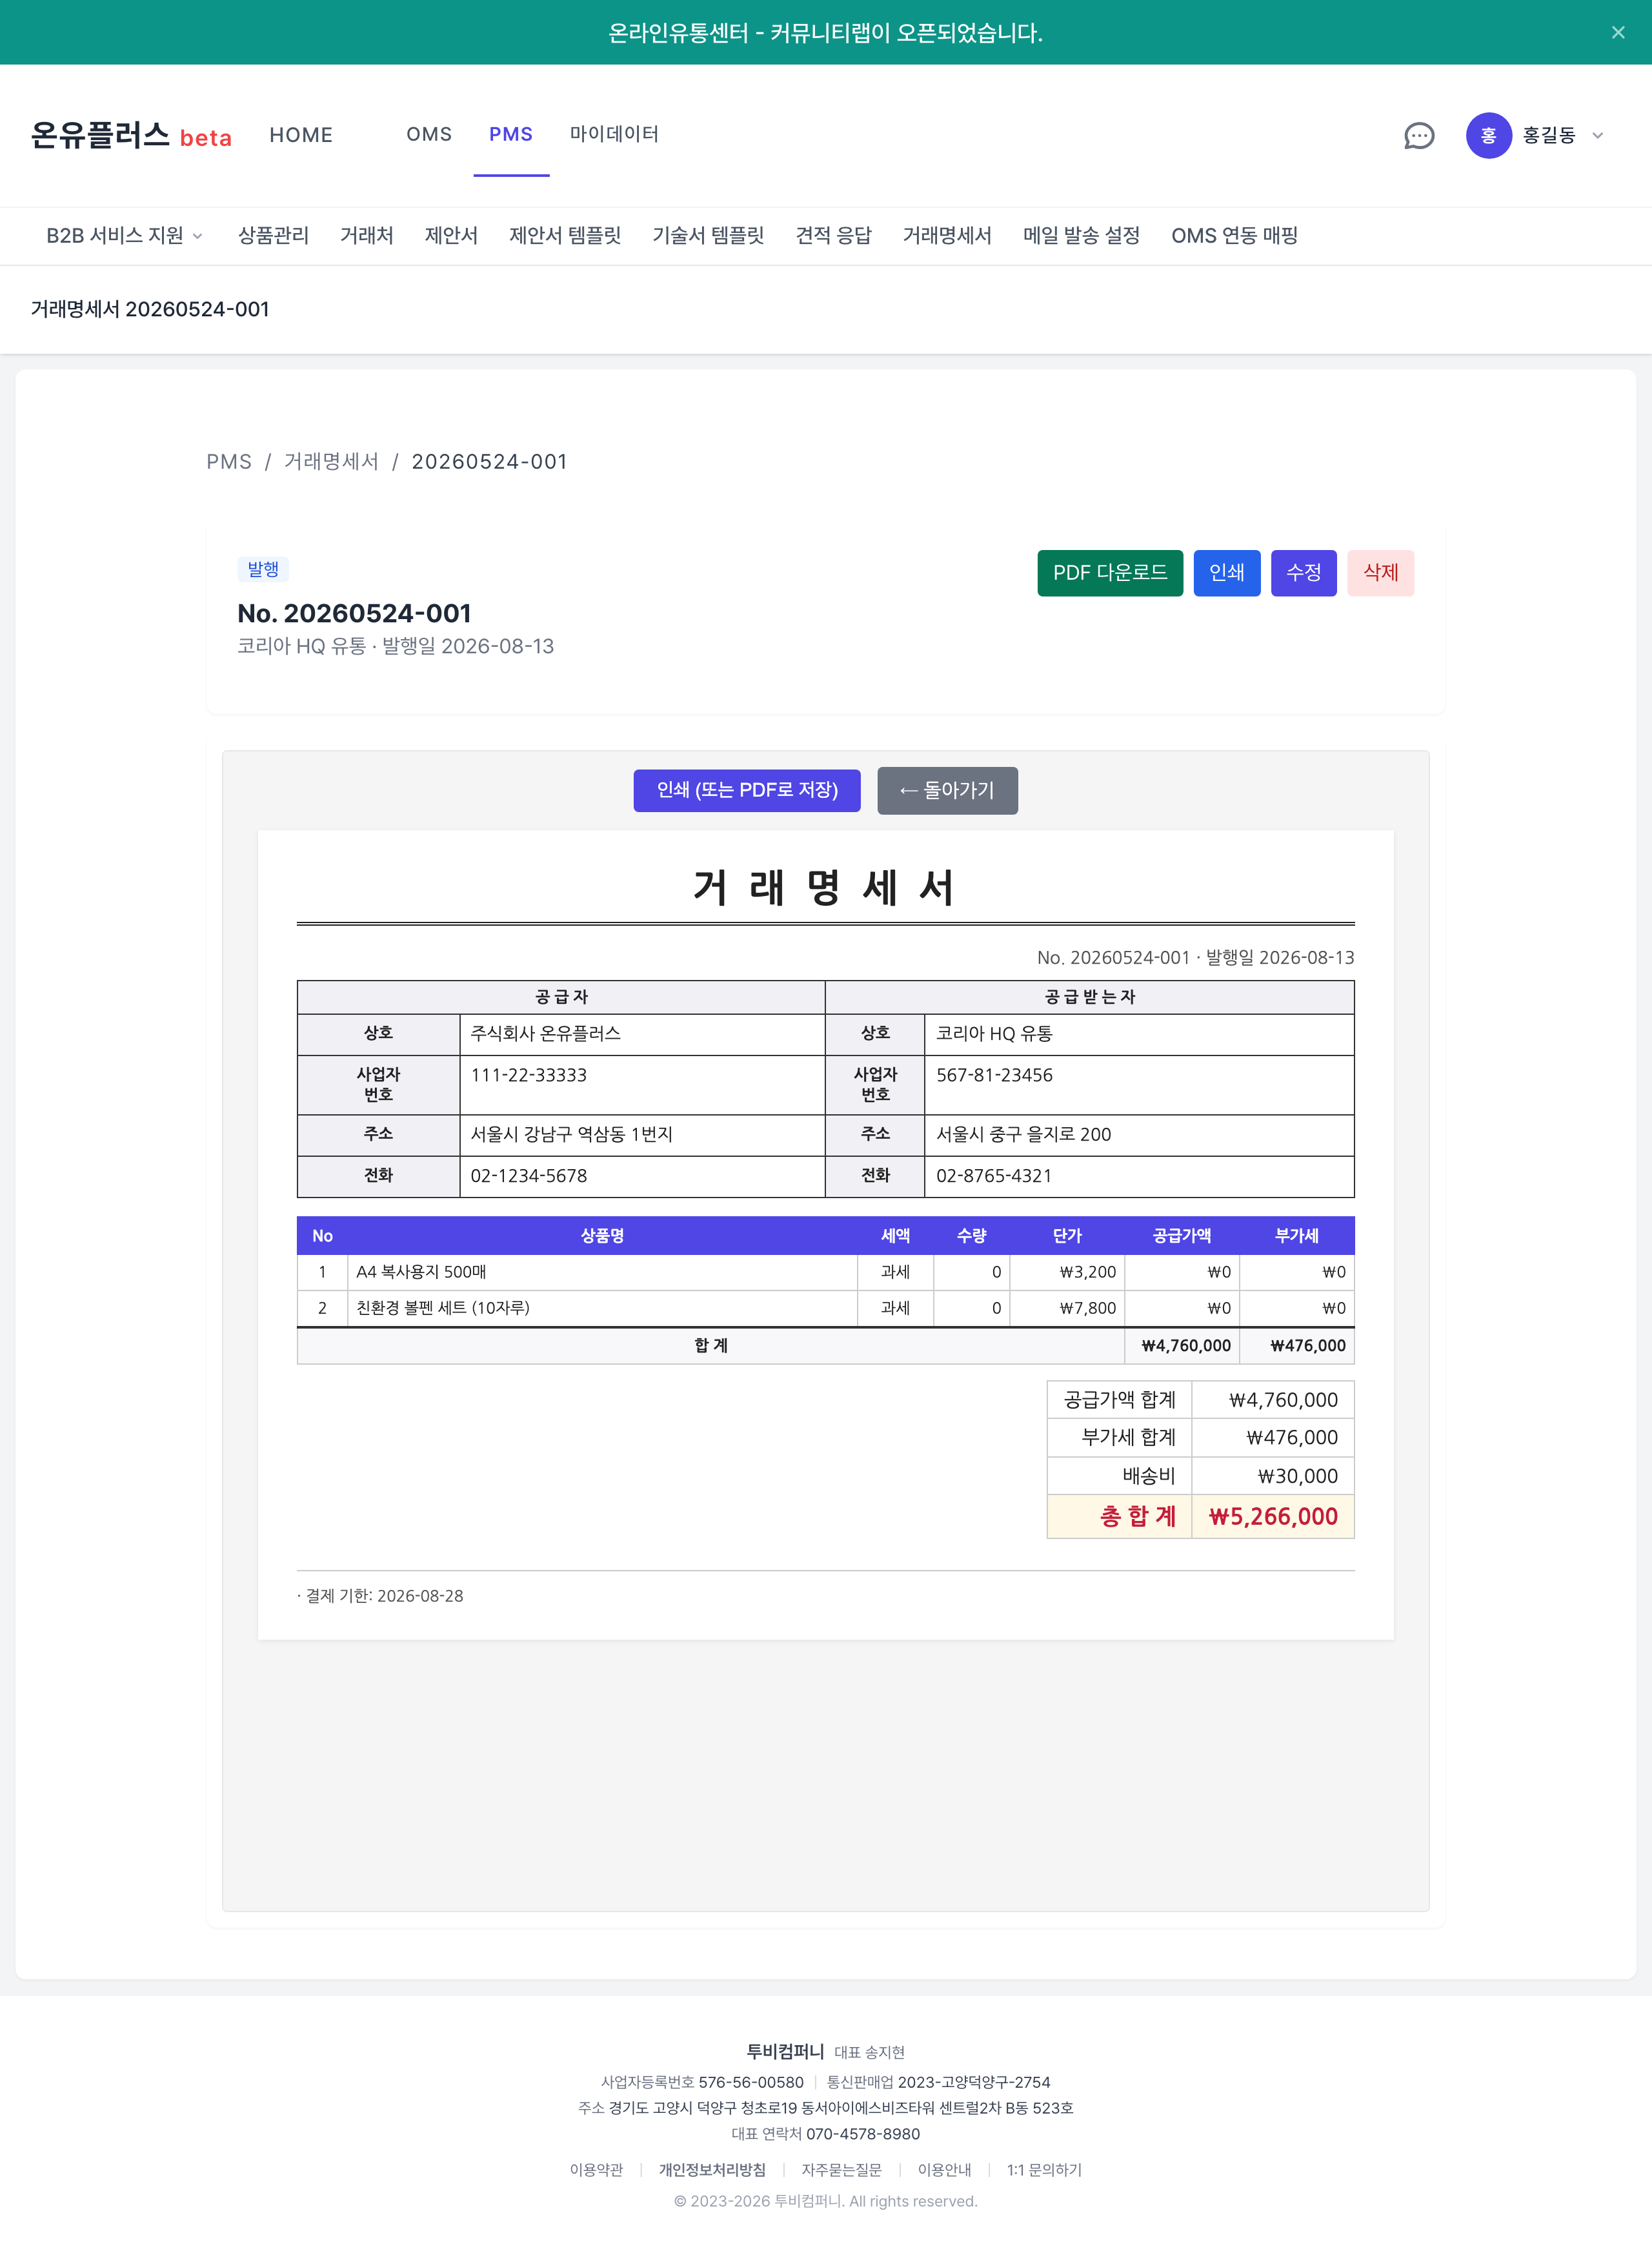Close the top announcement banner

tap(1618, 33)
